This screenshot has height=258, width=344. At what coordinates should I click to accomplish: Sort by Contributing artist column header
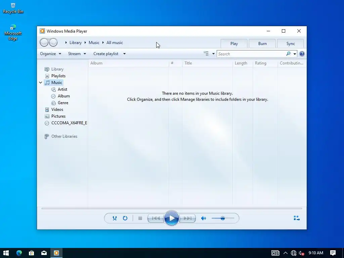292,63
